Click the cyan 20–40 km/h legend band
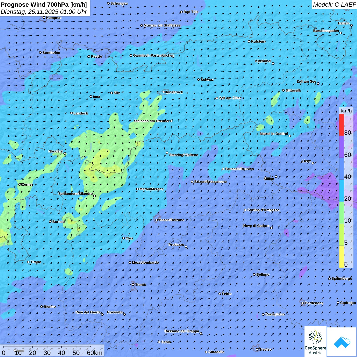 (x=341, y=191)
